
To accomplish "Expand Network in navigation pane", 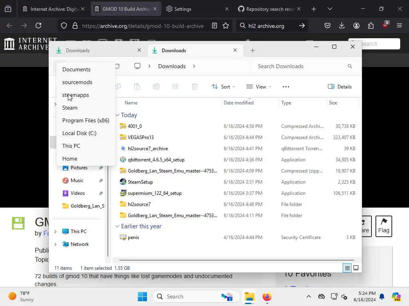I will tap(55, 244).
